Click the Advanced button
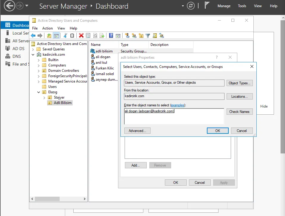 [137, 130]
